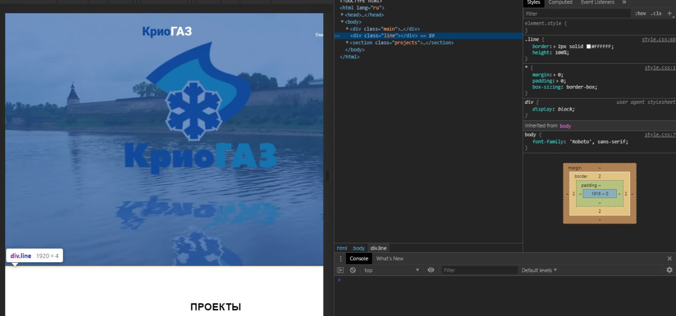Image resolution: width=676 pixels, height=316 pixels.
Task: Expand the border shorthand property
Action: click(555, 46)
